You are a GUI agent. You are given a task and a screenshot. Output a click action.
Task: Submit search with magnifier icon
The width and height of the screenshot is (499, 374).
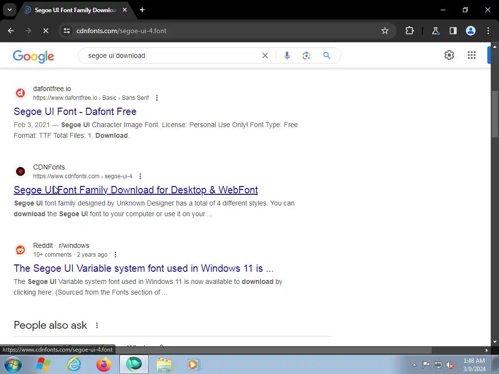(x=326, y=56)
